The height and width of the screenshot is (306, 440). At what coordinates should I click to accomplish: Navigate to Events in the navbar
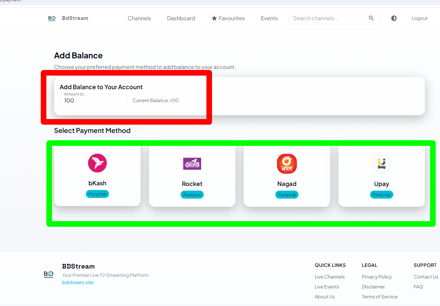pos(269,18)
